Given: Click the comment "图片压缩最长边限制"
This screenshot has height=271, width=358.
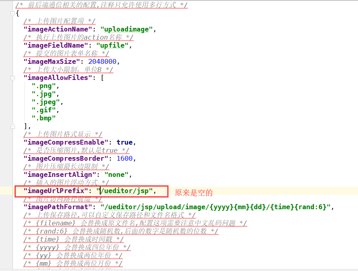Looking at the screenshot, I should pyautogui.click(x=66, y=167).
